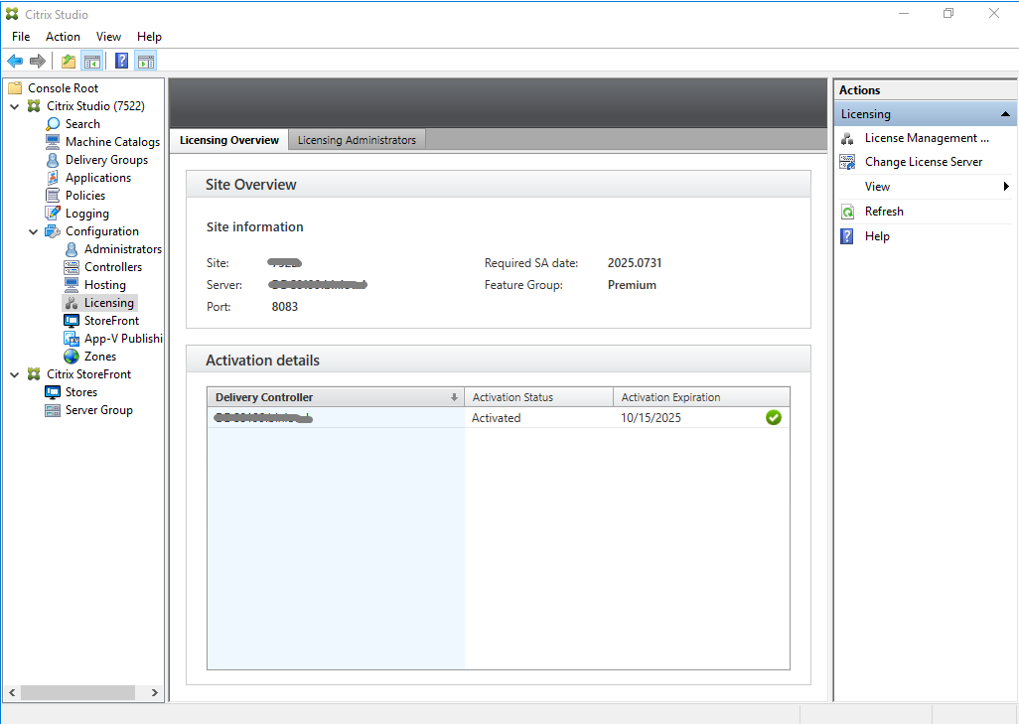1019x724 pixels.
Task: Select Hosting under Configuration
Action: coord(104,285)
